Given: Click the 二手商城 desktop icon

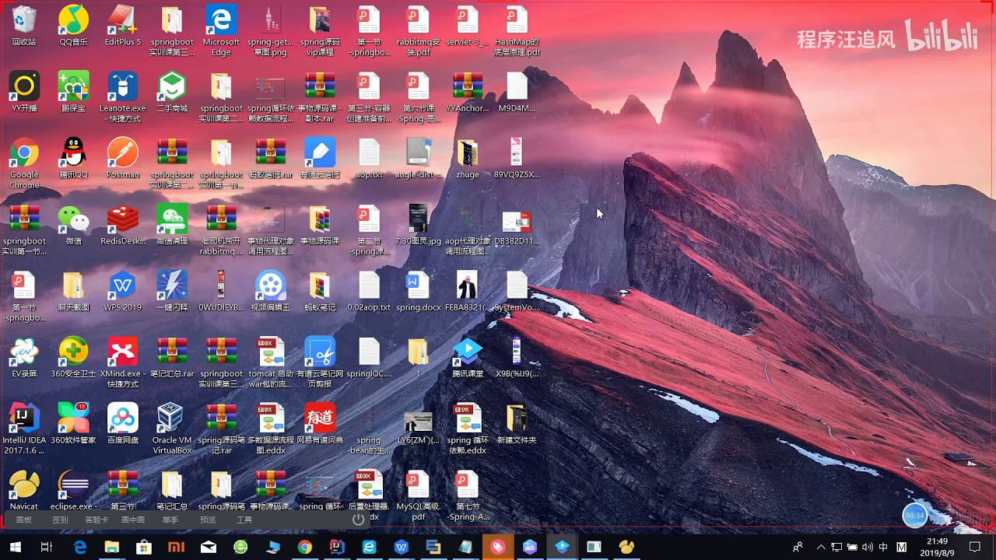Looking at the screenshot, I should (x=172, y=92).
